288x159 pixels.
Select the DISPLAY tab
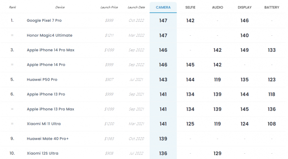click(x=244, y=7)
